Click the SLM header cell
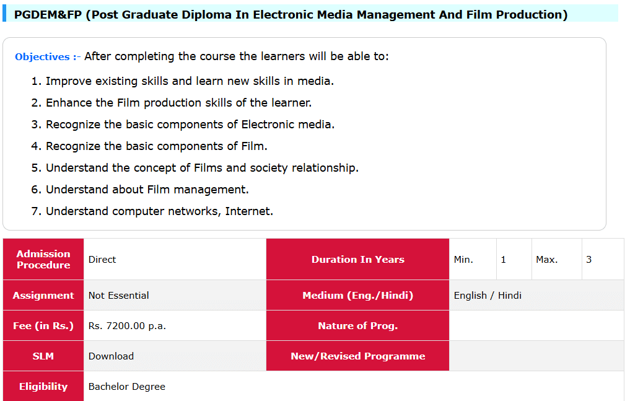This screenshot has width=630, height=401. tap(43, 356)
